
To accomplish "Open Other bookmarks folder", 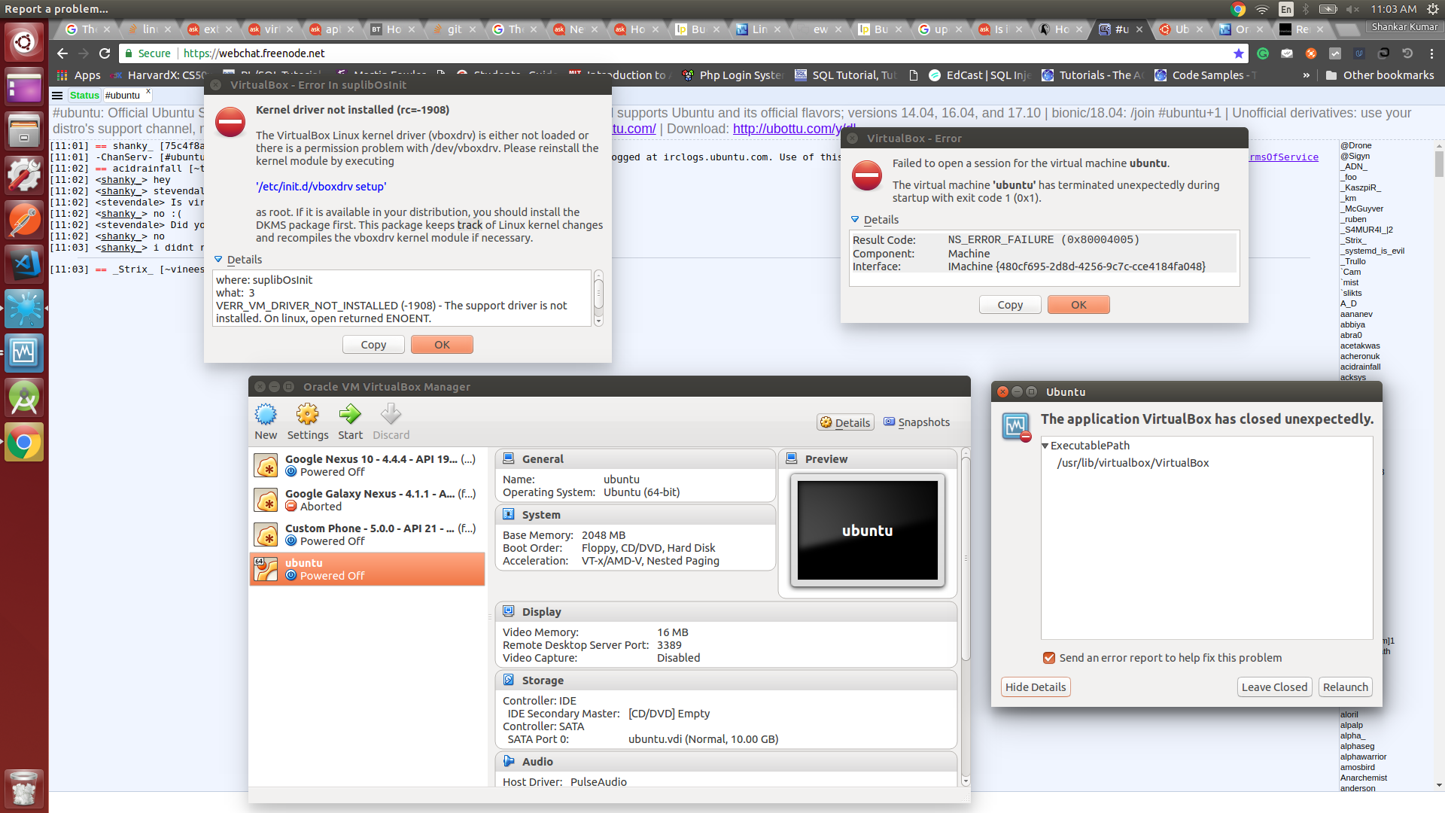I will point(1380,75).
